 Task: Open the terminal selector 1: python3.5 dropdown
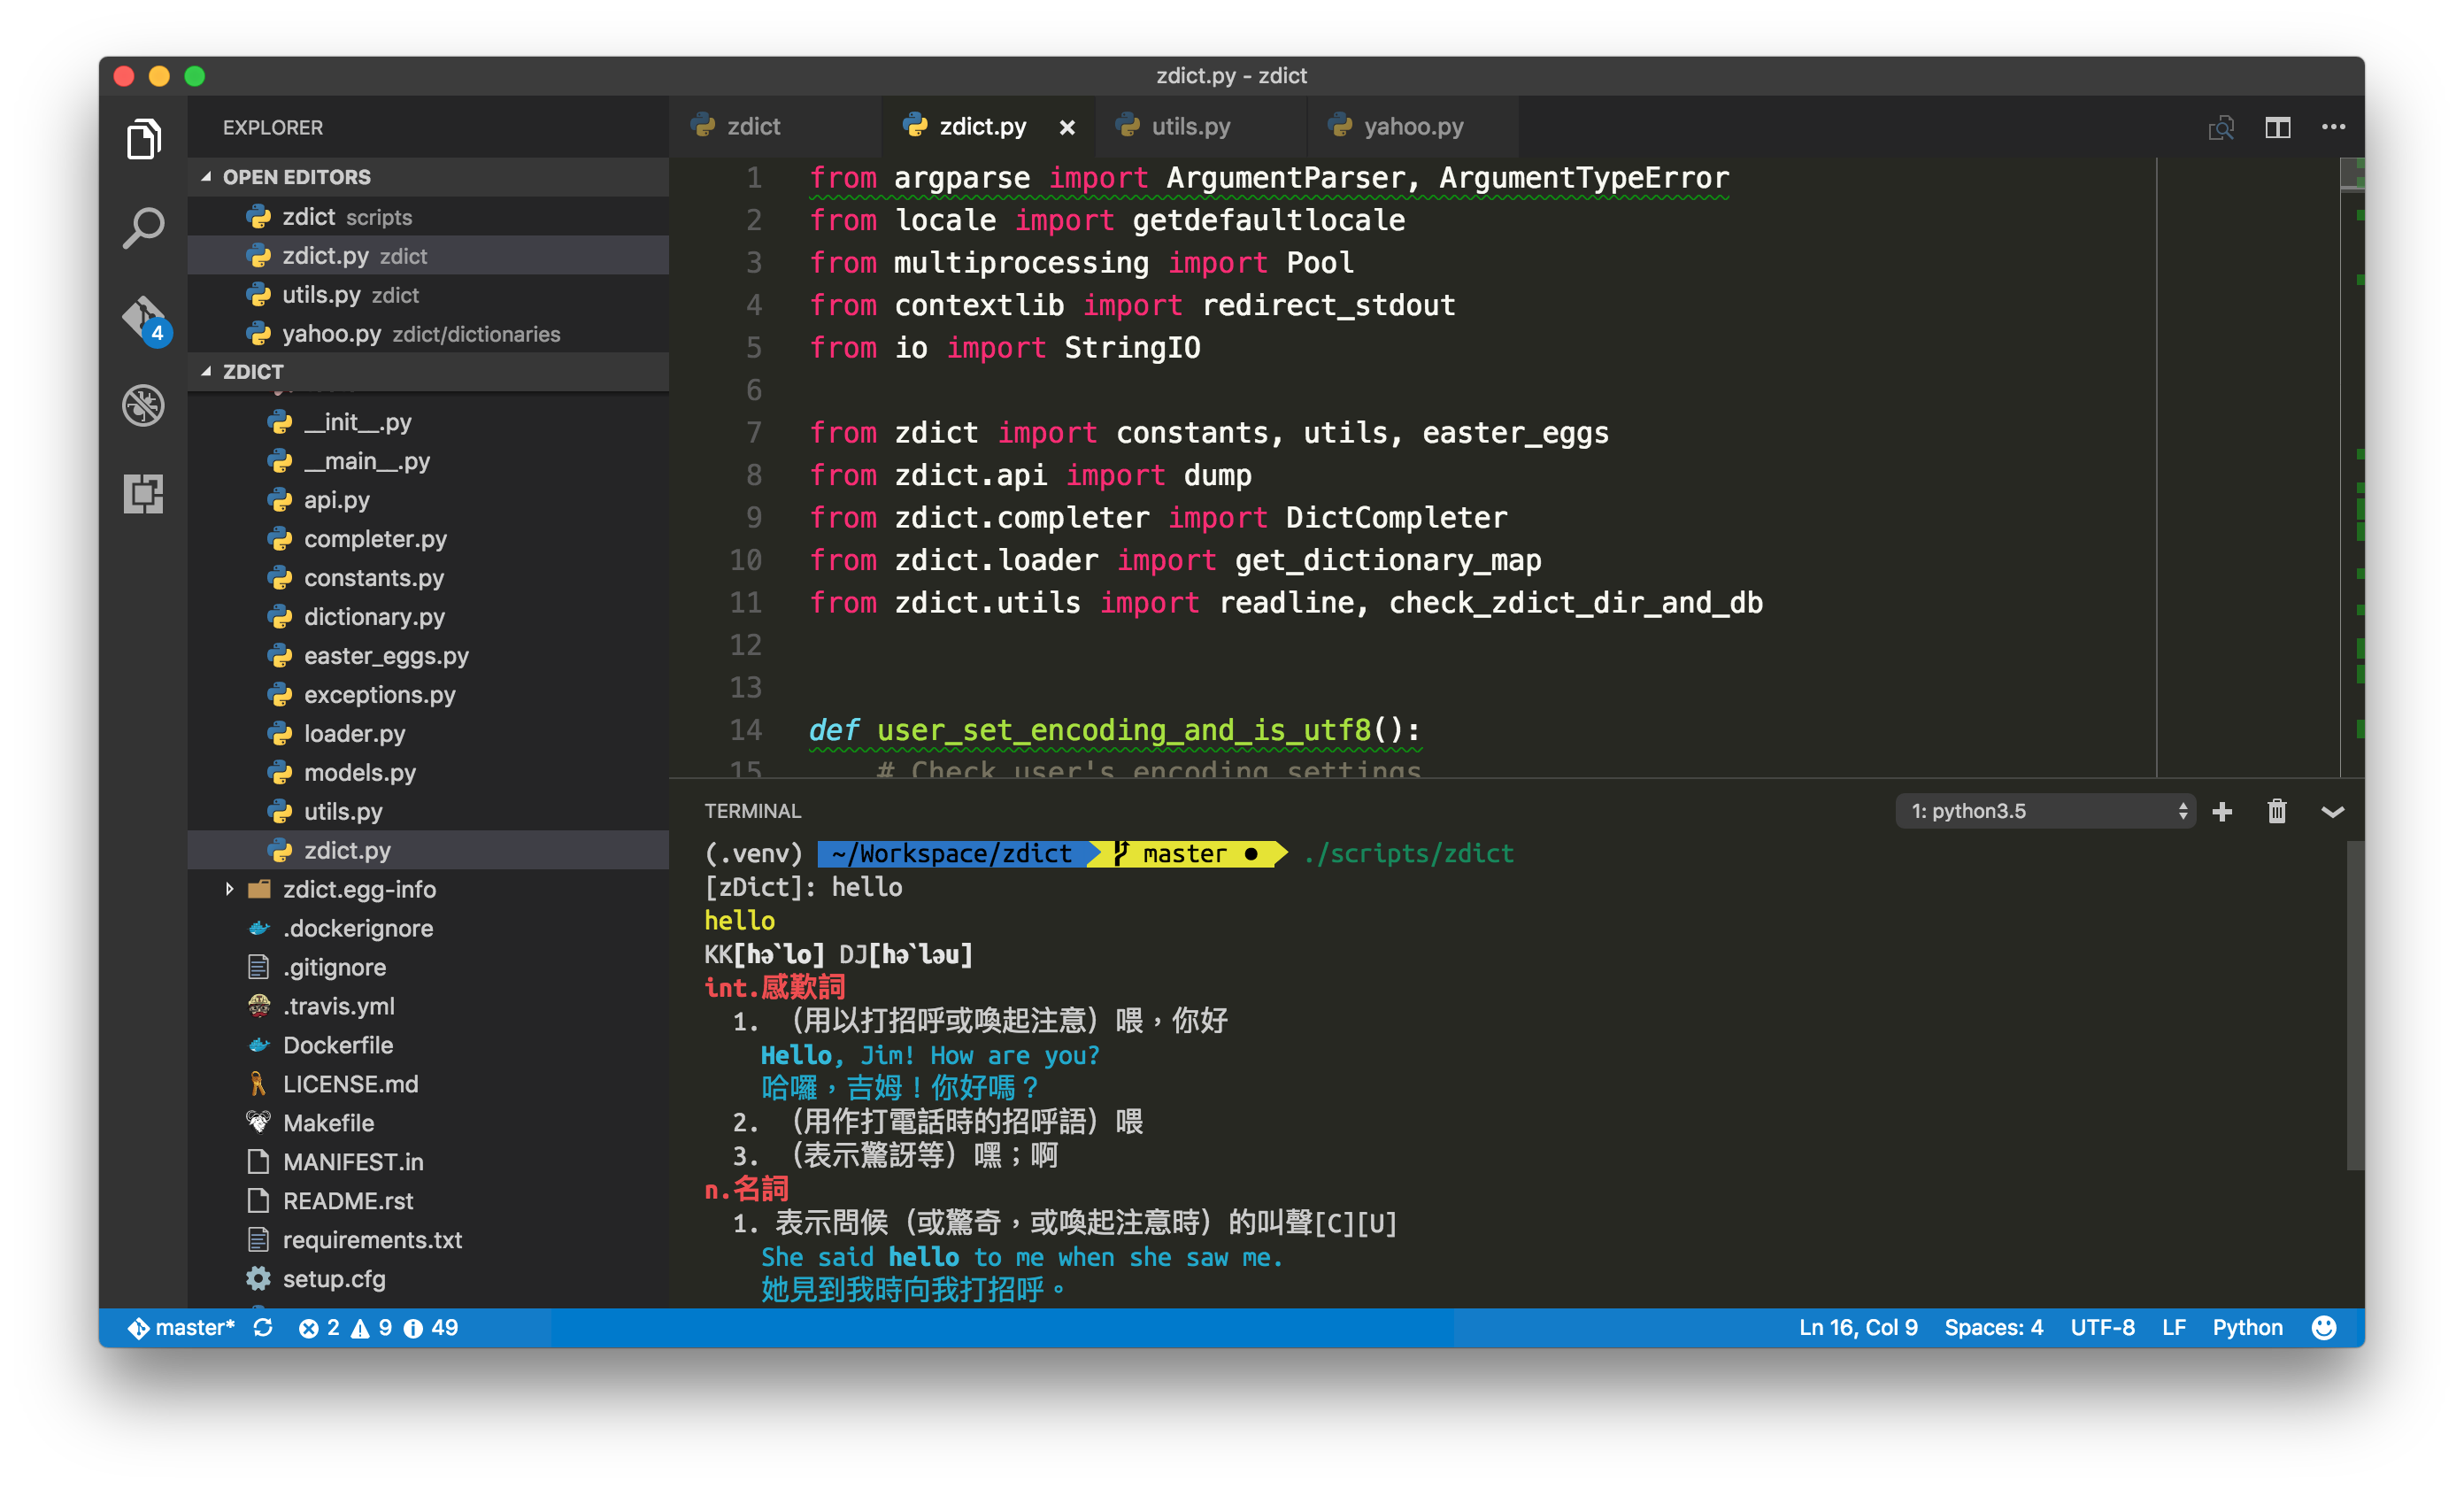coord(2045,811)
